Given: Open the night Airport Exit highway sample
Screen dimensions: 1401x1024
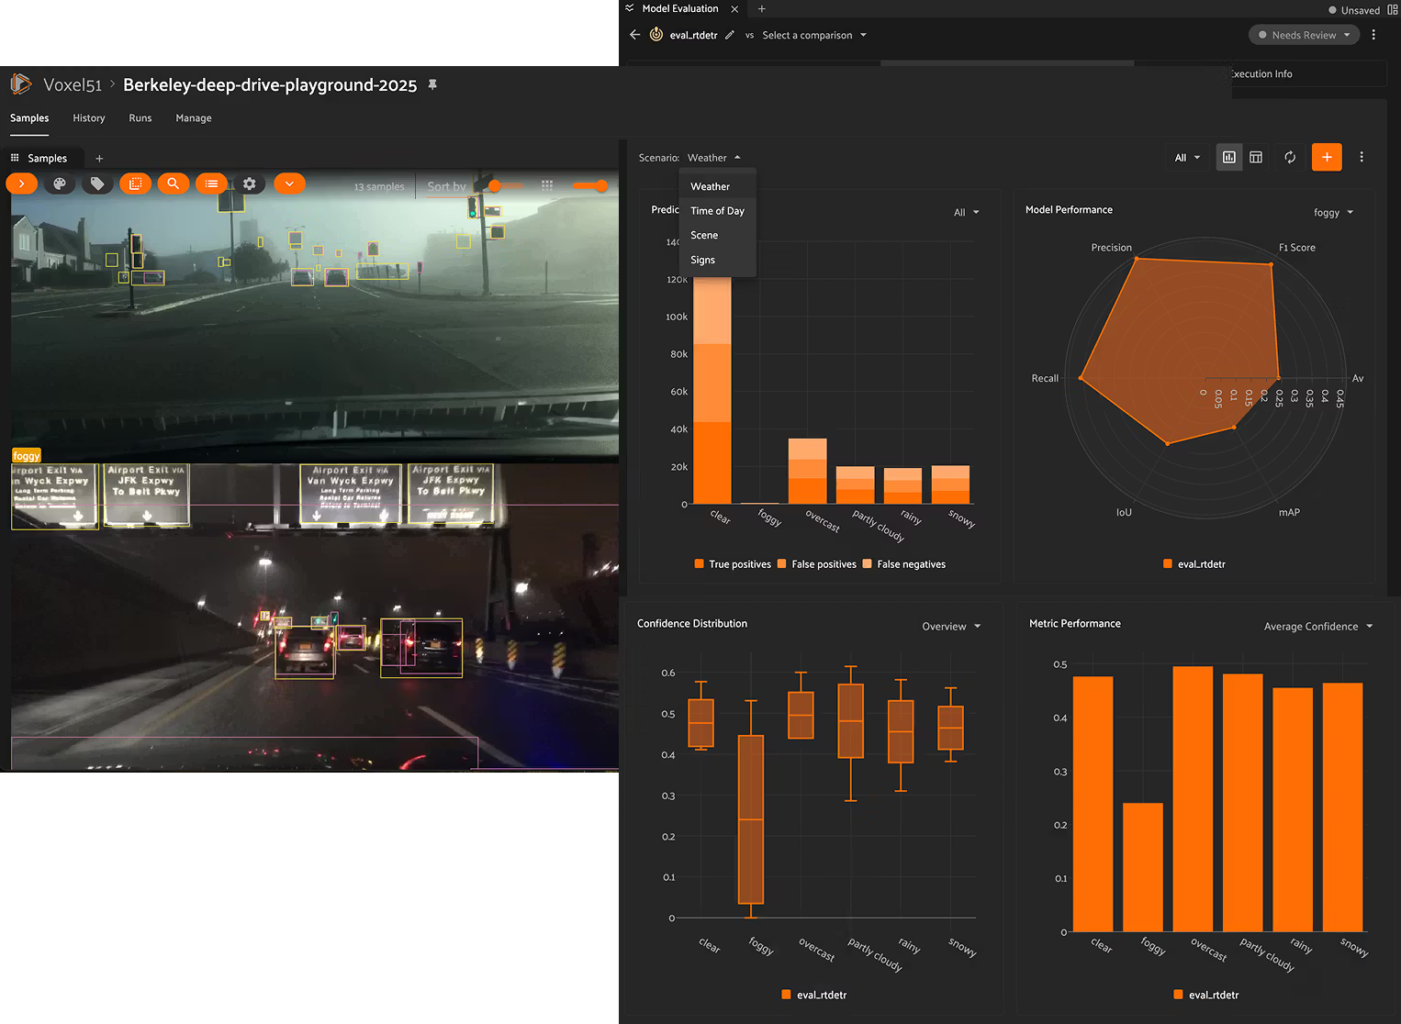Looking at the screenshot, I should (x=314, y=616).
